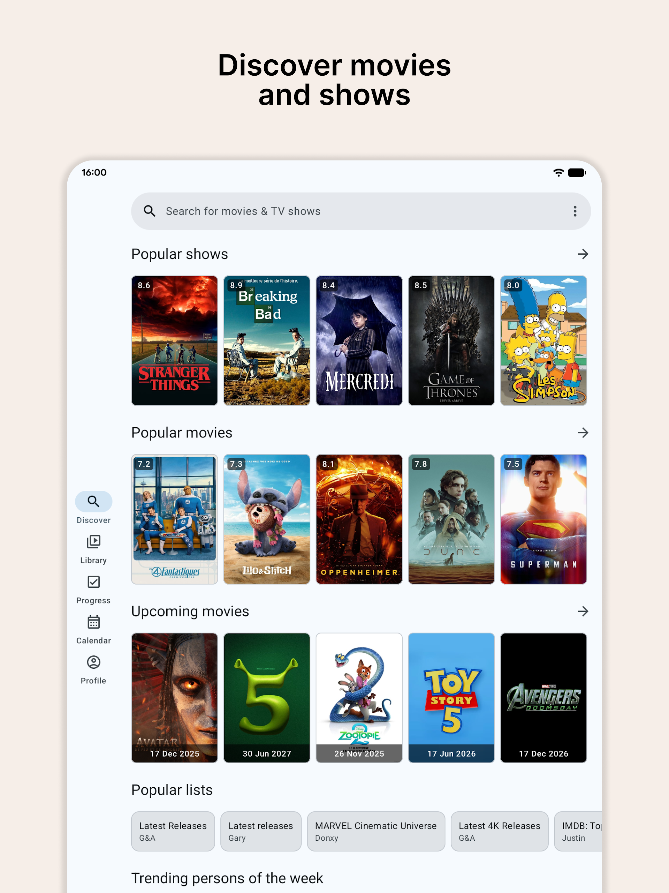Click the magnifier icon in search bar
Screen dimensions: 669x893
(x=150, y=211)
